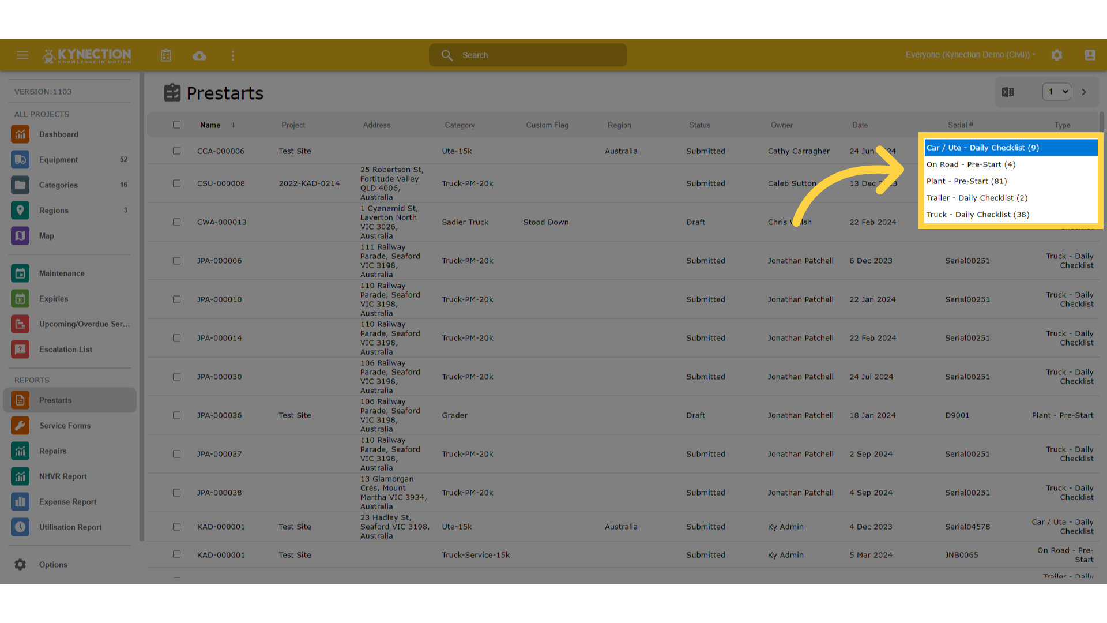Viewport: 1107px width, 623px height.
Task: Click the Maintenance calendar icon
Action: tap(20, 273)
